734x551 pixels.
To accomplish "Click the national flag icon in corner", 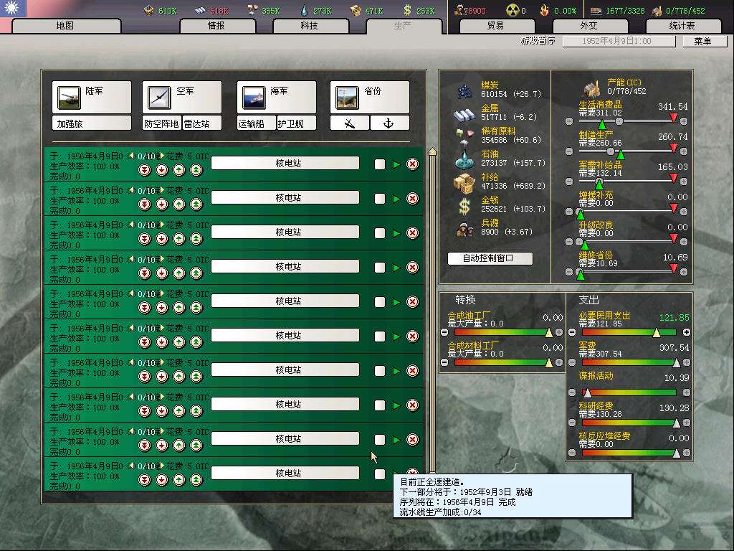I will pyautogui.click(x=13, y=8).
